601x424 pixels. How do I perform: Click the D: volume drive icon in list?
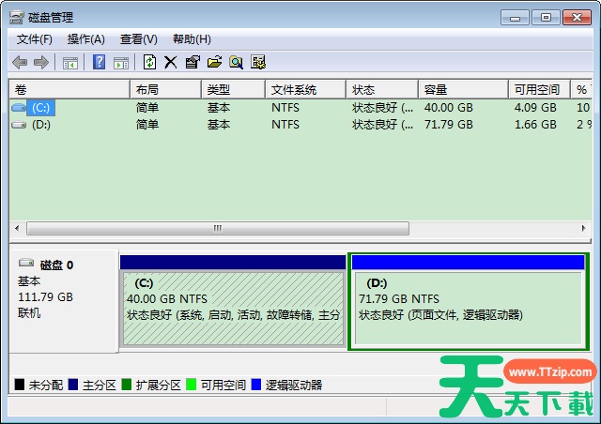[x=19, y=125]
